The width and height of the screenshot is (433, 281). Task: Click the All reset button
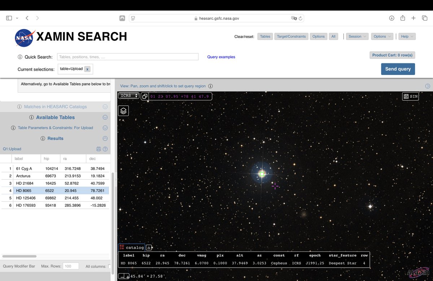pyautogui.click(x=333, y=36)
